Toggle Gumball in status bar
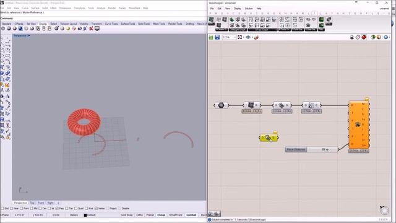Screen dimensions: 396x223 [x=191, y=215]
